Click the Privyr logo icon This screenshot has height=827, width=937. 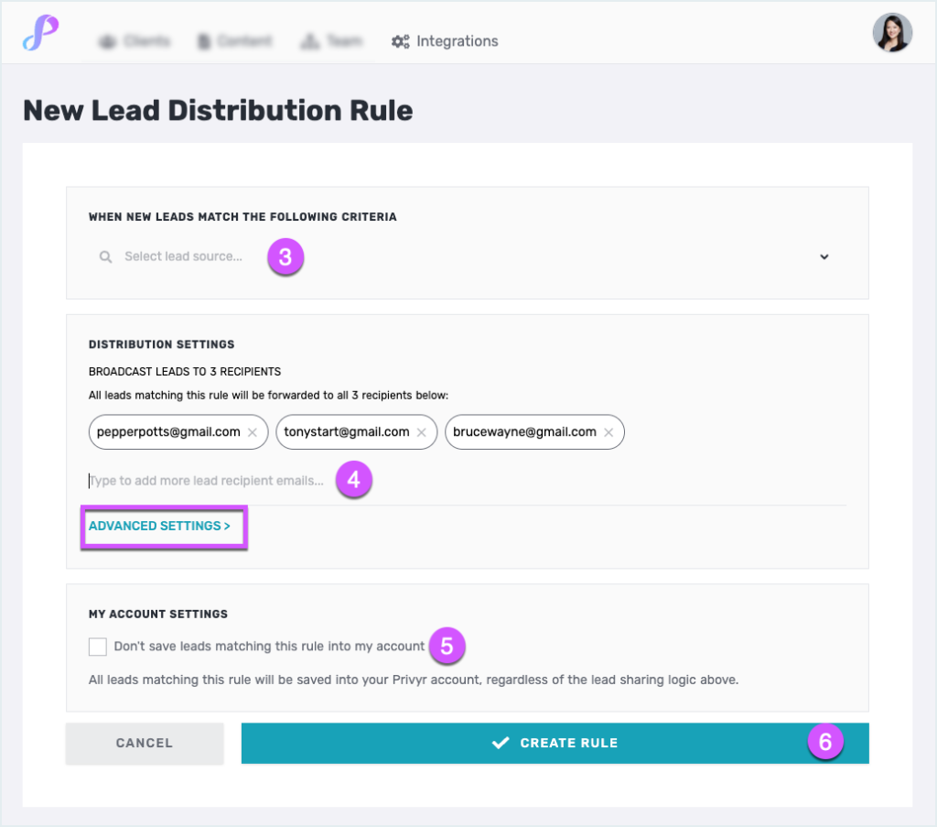[x=40, y=33]
